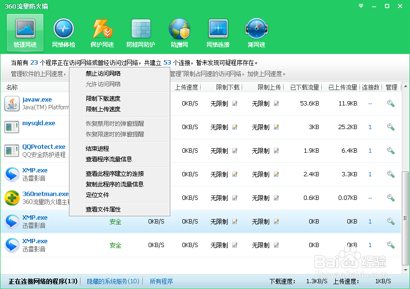The width and height of the screenshot is (410, 289).
Task: Click the 360netman.exe program icon
Action: [12, 198]
